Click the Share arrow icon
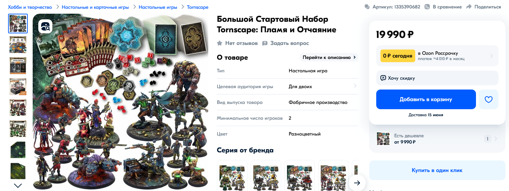This screenshot has width=509, height=191. tap(469, 7)
